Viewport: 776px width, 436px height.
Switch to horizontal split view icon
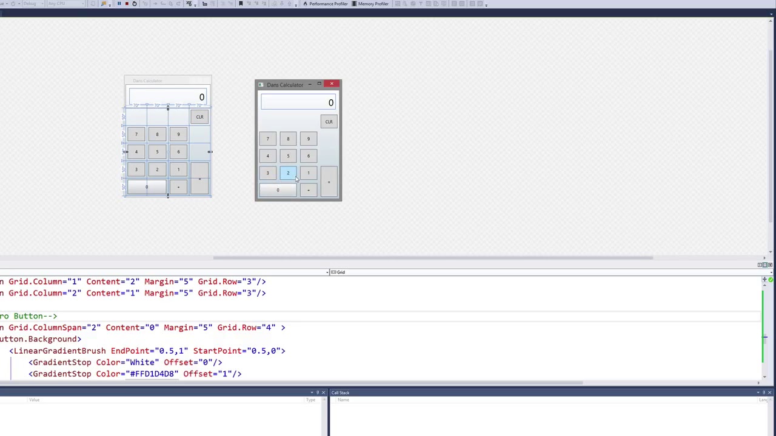point(764,265)
